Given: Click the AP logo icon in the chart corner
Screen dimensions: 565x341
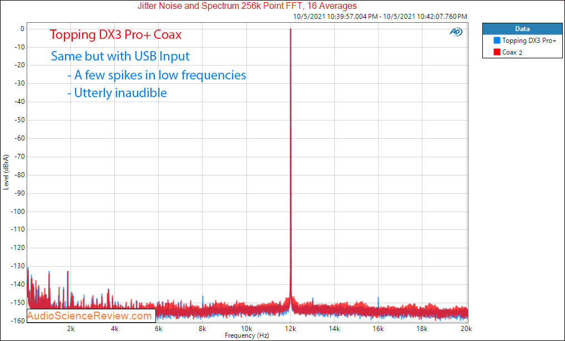Looking at the screenshot, I should tap(456, 32).
